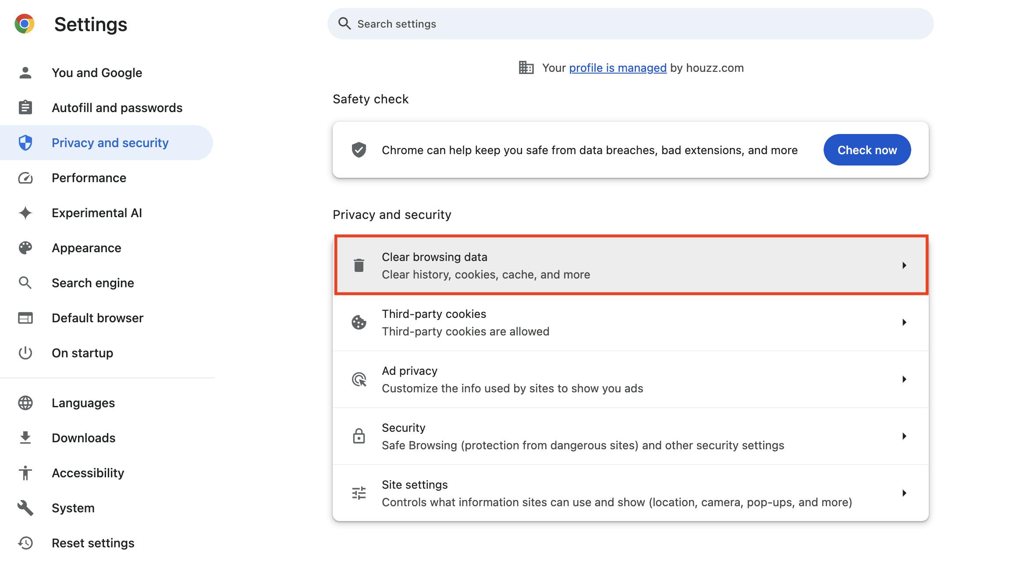Go to Downloads settings

point(107,438)
